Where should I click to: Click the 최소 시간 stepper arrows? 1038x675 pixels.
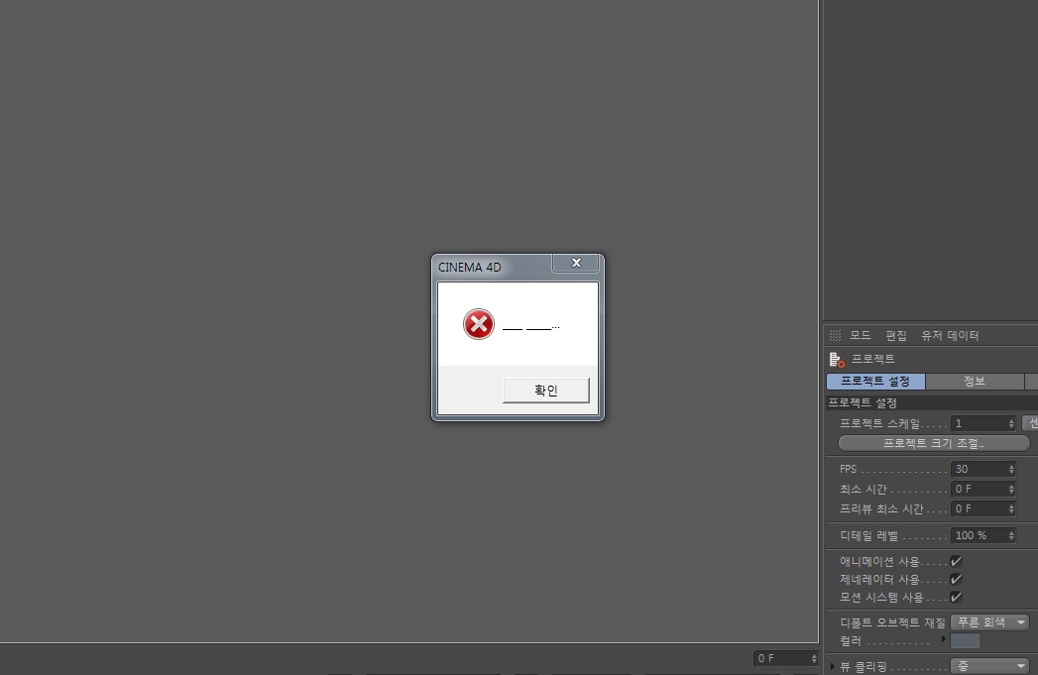click(x=1011, y=489)
